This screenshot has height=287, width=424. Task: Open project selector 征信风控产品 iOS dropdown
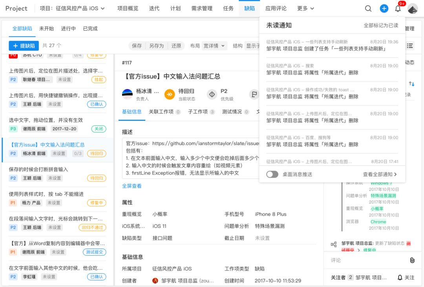tap(72, 9)
